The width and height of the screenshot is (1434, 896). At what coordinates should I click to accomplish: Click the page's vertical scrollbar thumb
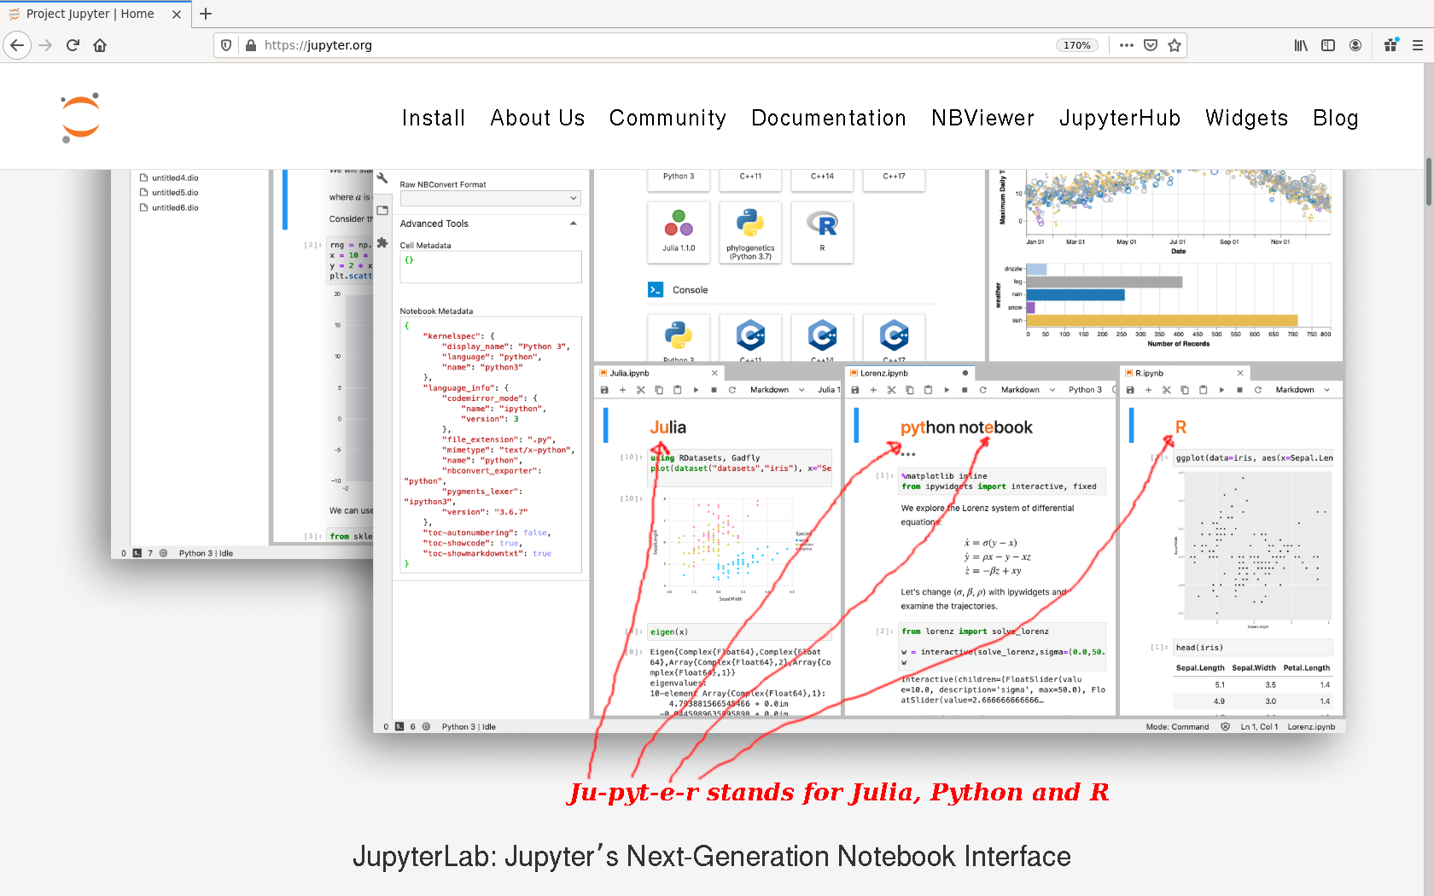(1428, 181)
